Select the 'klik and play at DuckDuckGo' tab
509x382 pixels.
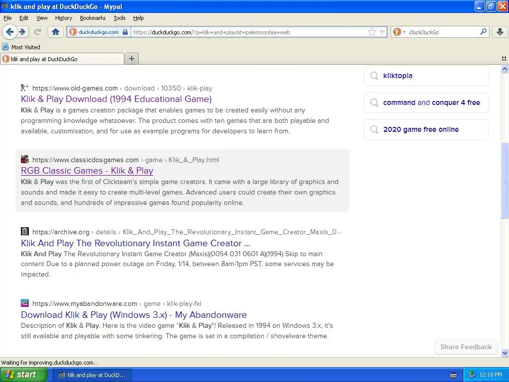click(x=62, y=59)
